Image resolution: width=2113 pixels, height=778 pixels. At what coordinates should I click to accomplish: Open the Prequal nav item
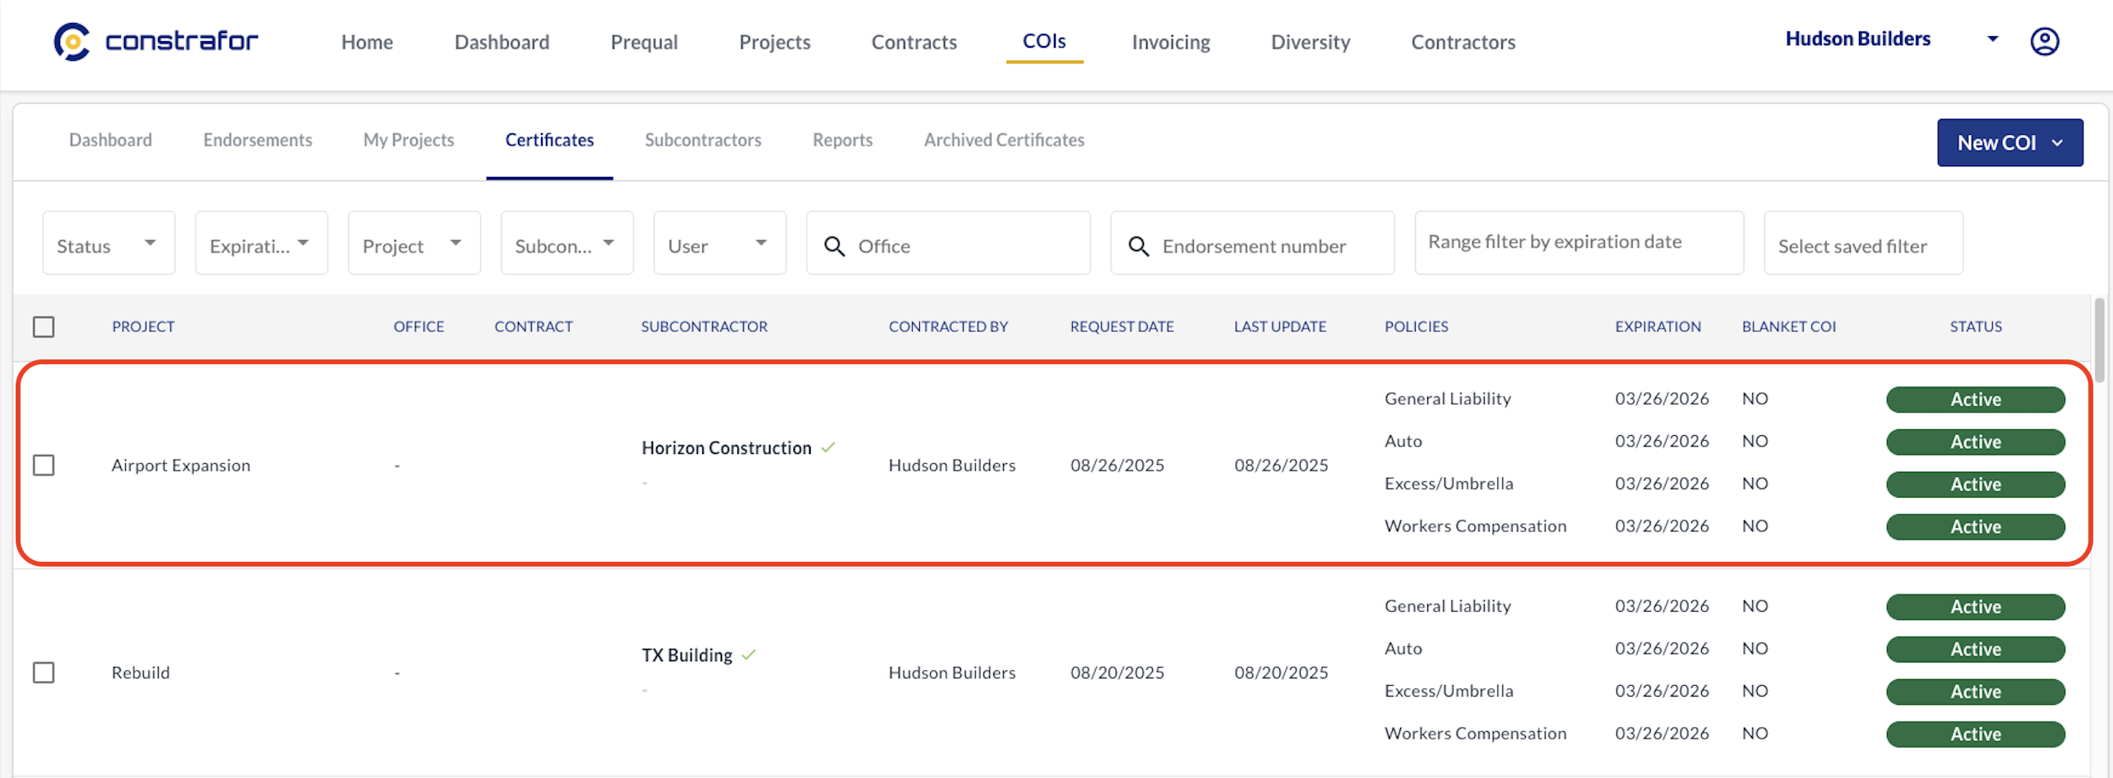coord(644,42)
